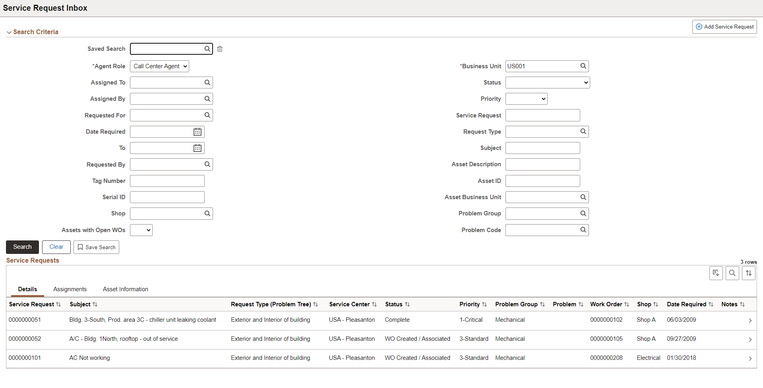Open the Asset Business Unit lookup icon
The image size is (763, 388).
pyautogui.click(x=583, y=197)
